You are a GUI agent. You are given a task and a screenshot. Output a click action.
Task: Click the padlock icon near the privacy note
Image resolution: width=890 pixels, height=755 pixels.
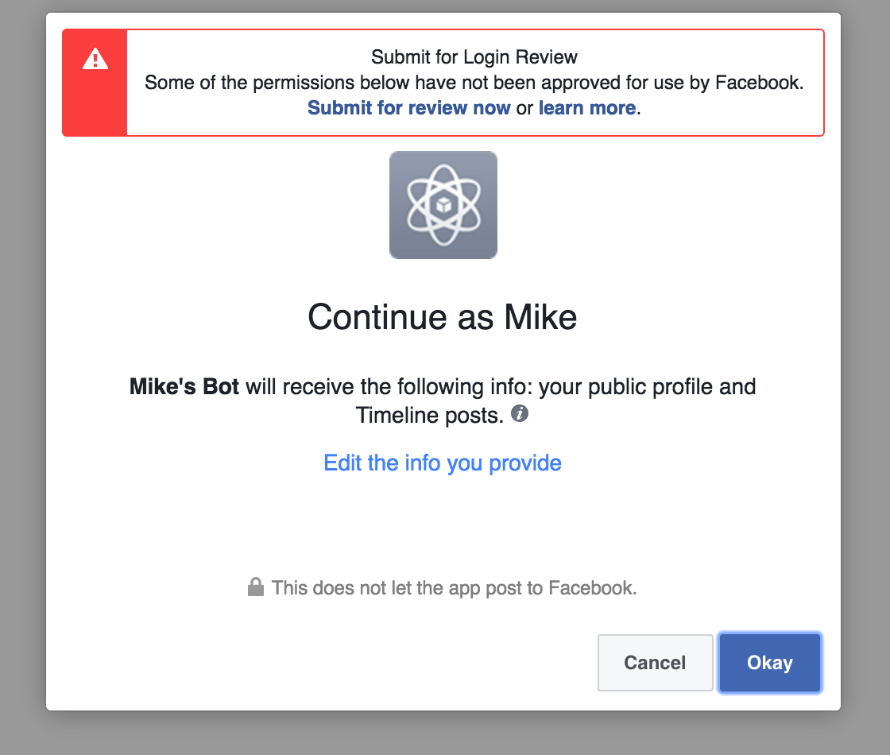coord(255,587)
